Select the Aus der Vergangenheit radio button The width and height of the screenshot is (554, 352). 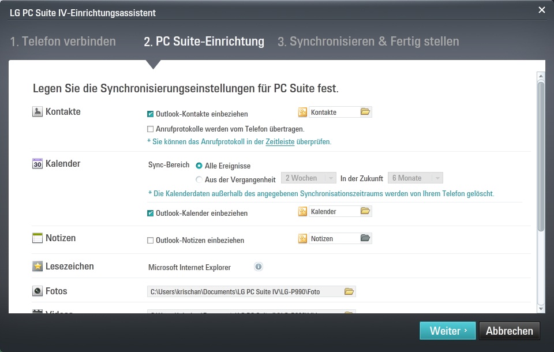pyautogui.click(x=199, y=179)
